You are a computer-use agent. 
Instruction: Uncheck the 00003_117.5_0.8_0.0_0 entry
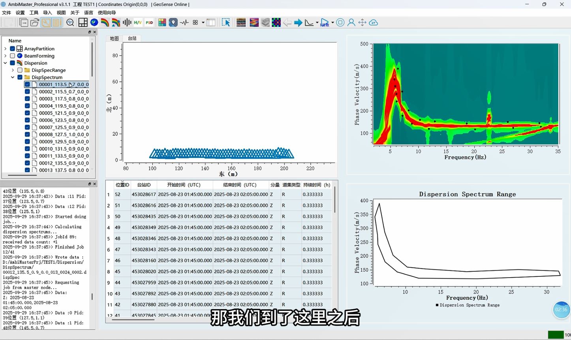27,99
